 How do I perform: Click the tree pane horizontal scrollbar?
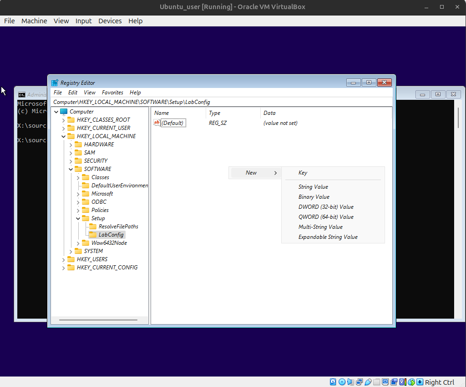[x=98, y=320]
